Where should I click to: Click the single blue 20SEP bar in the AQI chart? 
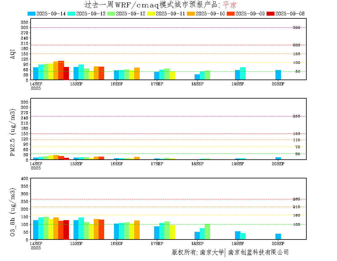coord(278,75)
